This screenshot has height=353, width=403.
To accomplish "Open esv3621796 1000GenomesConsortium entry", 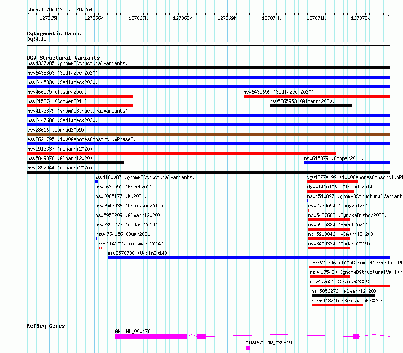I will pos(356,263).
